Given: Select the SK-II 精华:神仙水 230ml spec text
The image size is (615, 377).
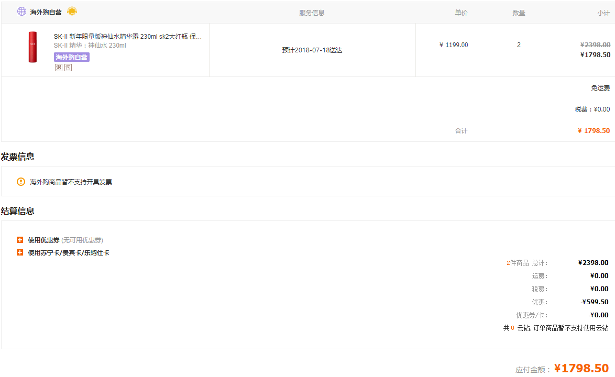Looking at the screenshot, I should coord(90,46).
